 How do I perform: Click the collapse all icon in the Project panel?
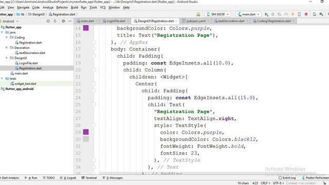[55, 21]
